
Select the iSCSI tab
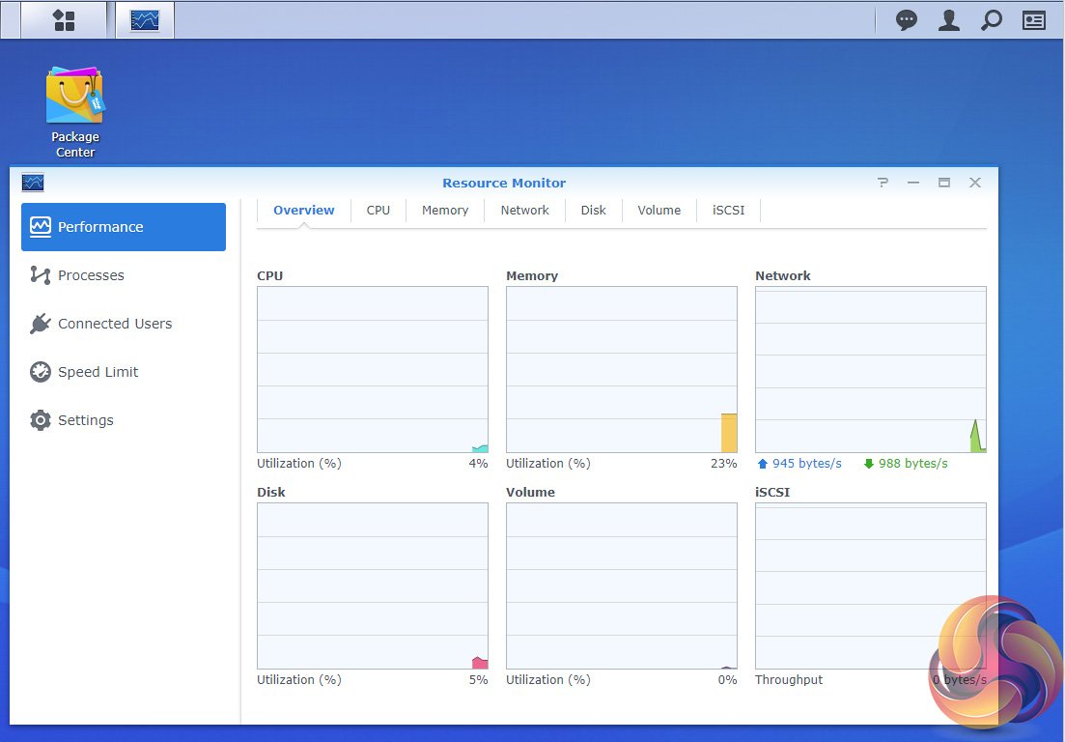[728, 211]
